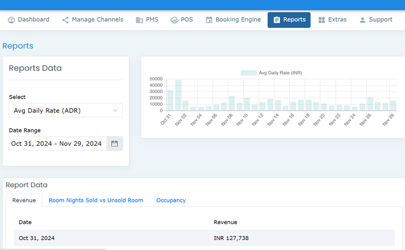
Task: Click the Dashboard gauge icon
Action: pyautogui.click(x=11, y=20)
